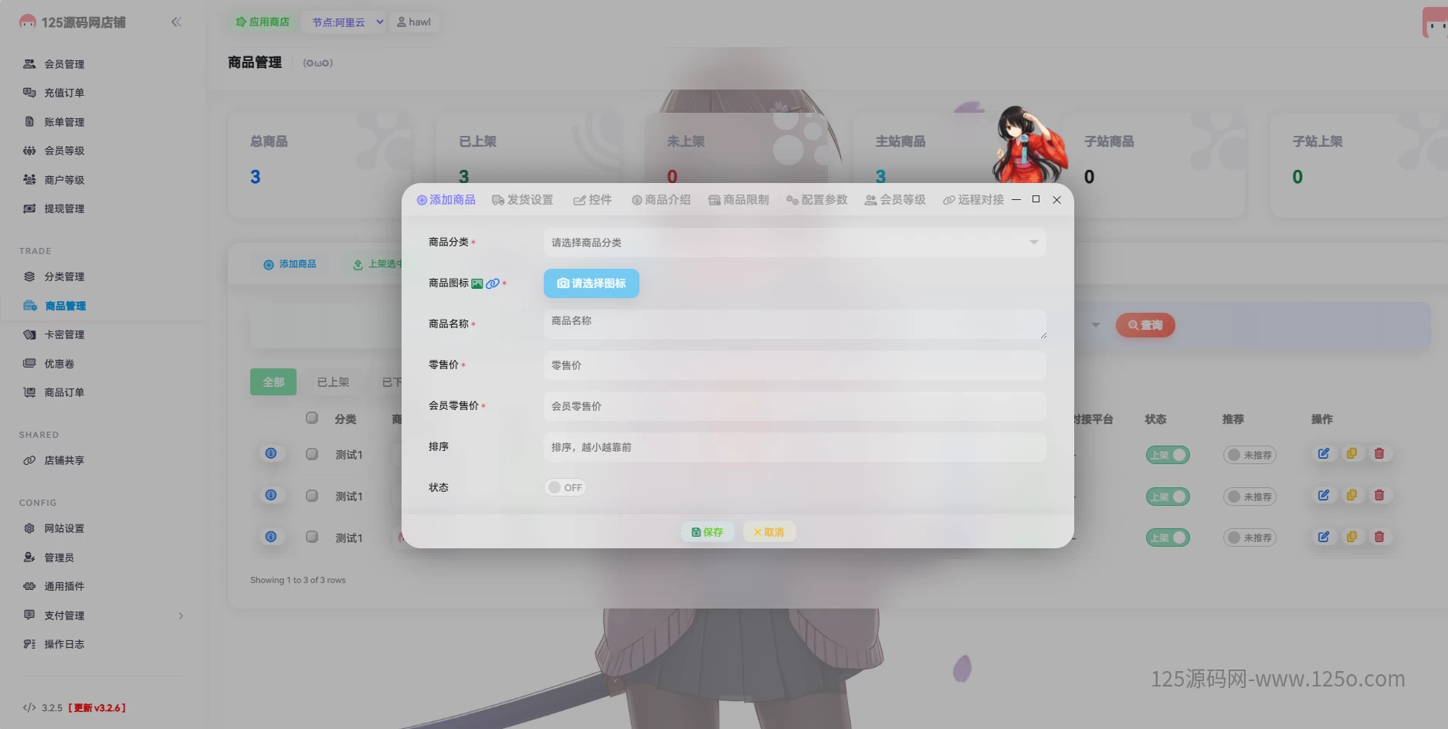The width and height of the screenshot is (1448, 729).
Task: Collapse the sidebar using the « icon
Action: point(176,22)
